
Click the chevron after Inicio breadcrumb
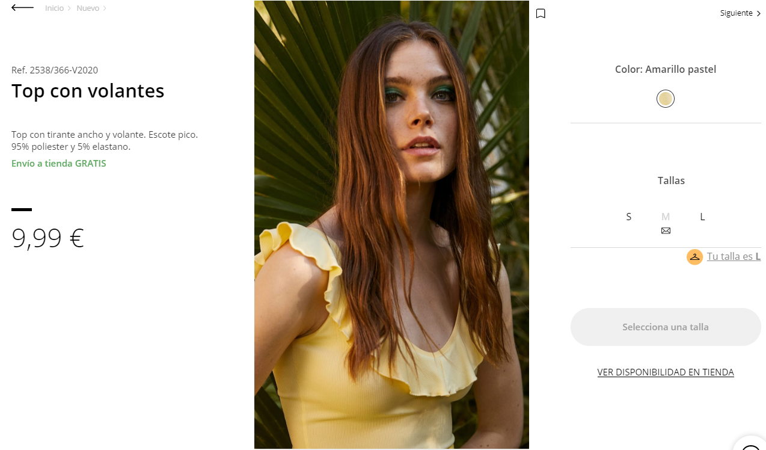click(x=69, y=8)
